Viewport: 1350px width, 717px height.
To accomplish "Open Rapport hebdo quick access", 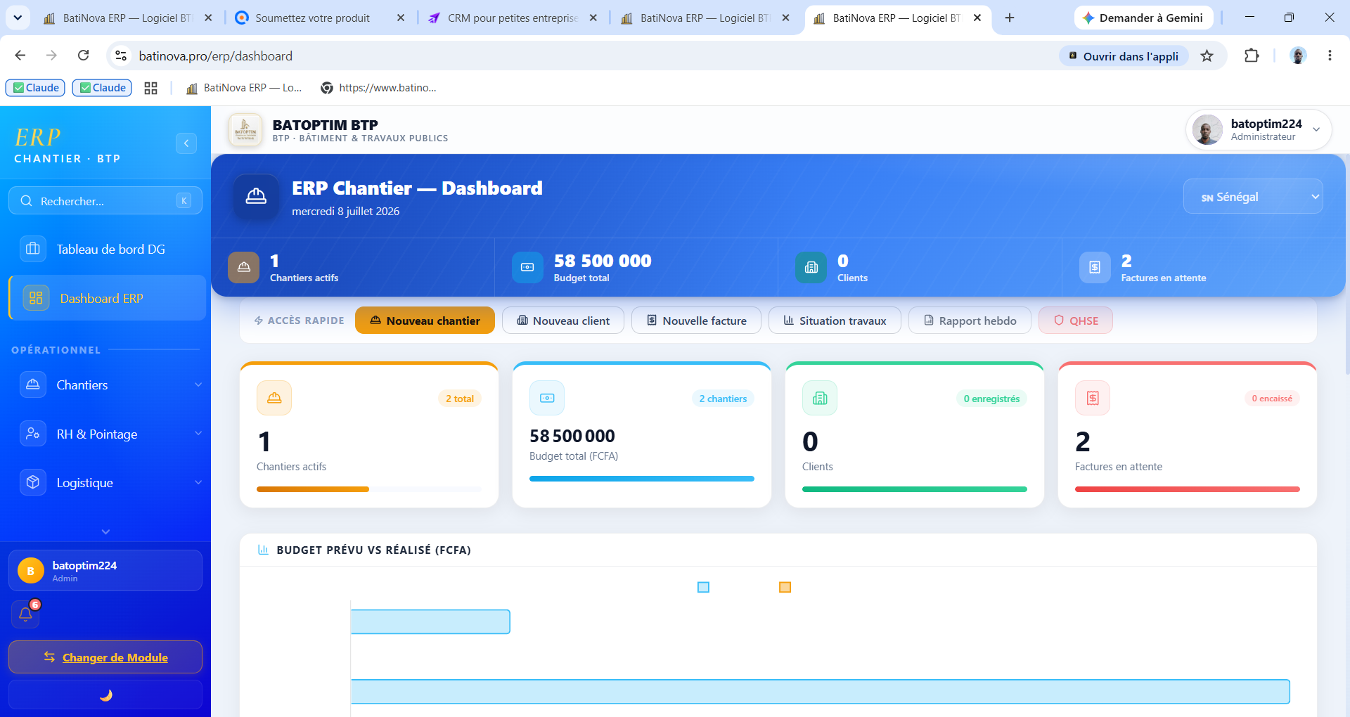I will [x=970, y=321].
